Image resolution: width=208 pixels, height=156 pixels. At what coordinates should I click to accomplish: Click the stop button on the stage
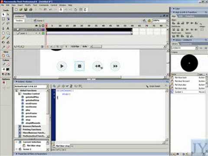point(79,66)
